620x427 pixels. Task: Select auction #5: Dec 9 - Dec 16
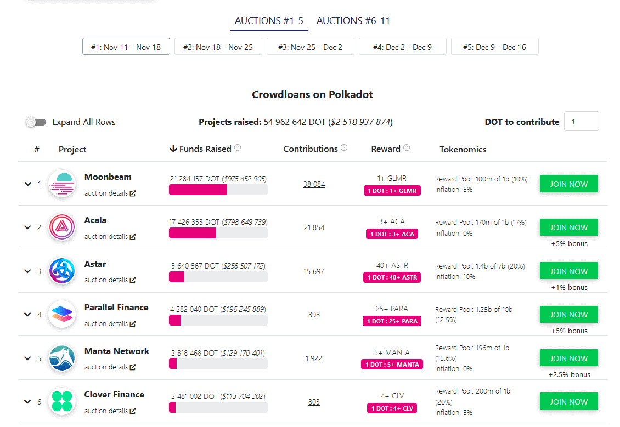click(495, 47)
